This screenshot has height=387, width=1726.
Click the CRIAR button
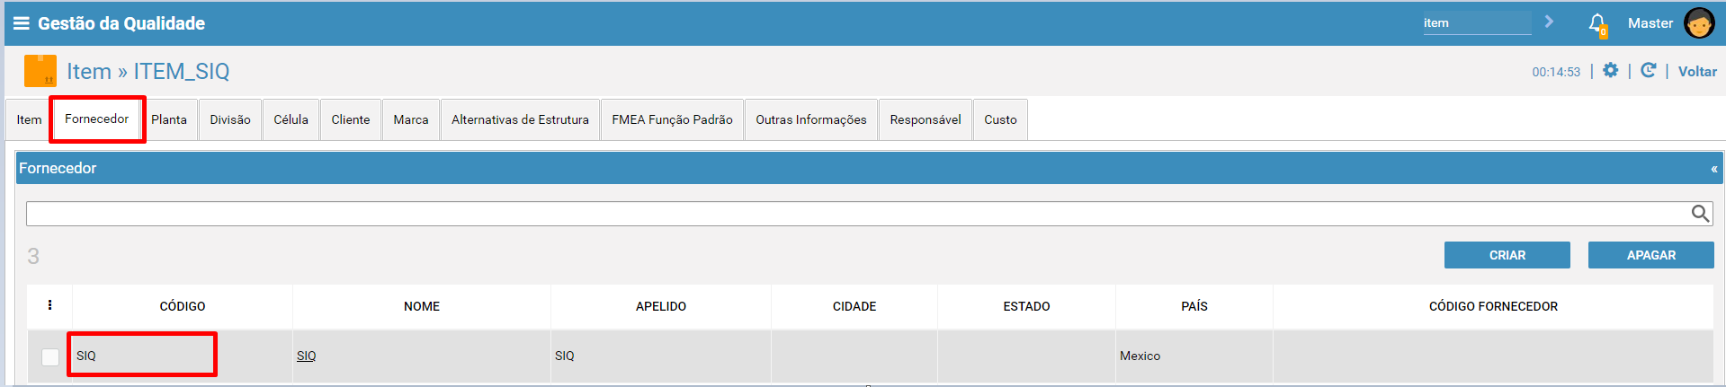point(1507,255)
